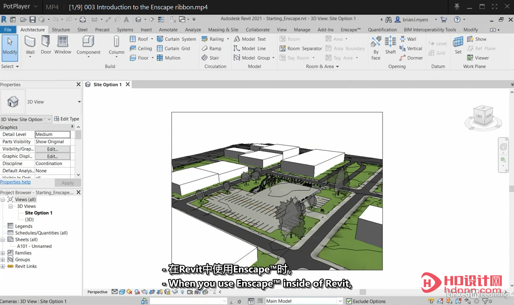Click the Perspective label in view control bar
This screenshot has height=305, width=514.
pos(98,292)
